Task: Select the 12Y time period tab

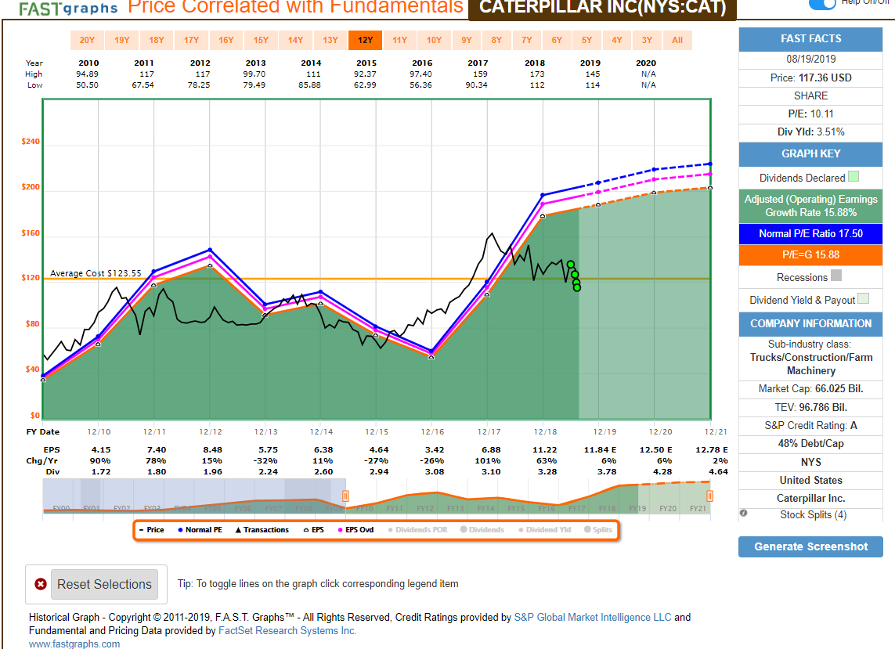Action: click(365, 38)
